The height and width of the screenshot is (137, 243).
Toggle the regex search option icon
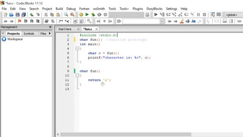(200, 21)
